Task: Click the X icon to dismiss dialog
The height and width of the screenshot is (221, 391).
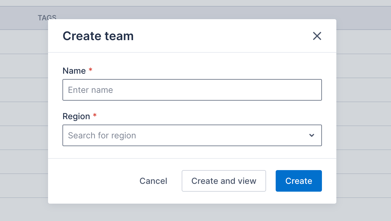Action: (x=317, y=36)
